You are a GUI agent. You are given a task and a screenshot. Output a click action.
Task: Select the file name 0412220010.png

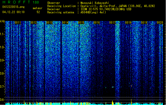13,7
